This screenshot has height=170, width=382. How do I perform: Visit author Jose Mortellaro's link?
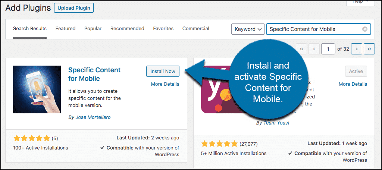pos(93,117)
